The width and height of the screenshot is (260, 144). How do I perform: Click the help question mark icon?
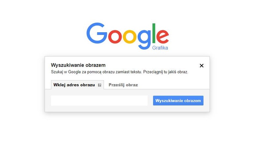click(99, 85)
